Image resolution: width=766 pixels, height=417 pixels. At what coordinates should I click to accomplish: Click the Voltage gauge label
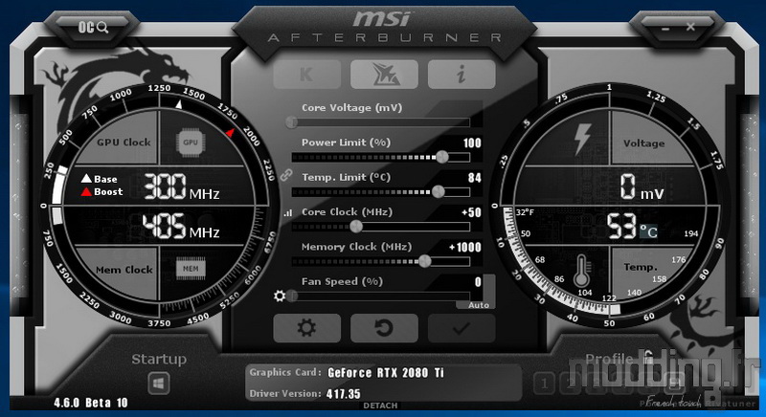tap(643, 143)
